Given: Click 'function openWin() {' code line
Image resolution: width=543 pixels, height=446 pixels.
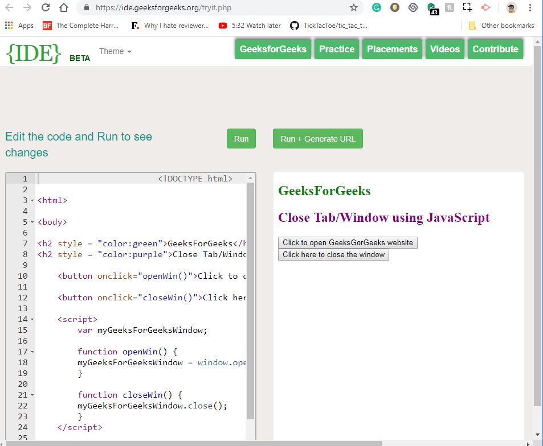Looking at the screenshot, I should click(127, 352).
